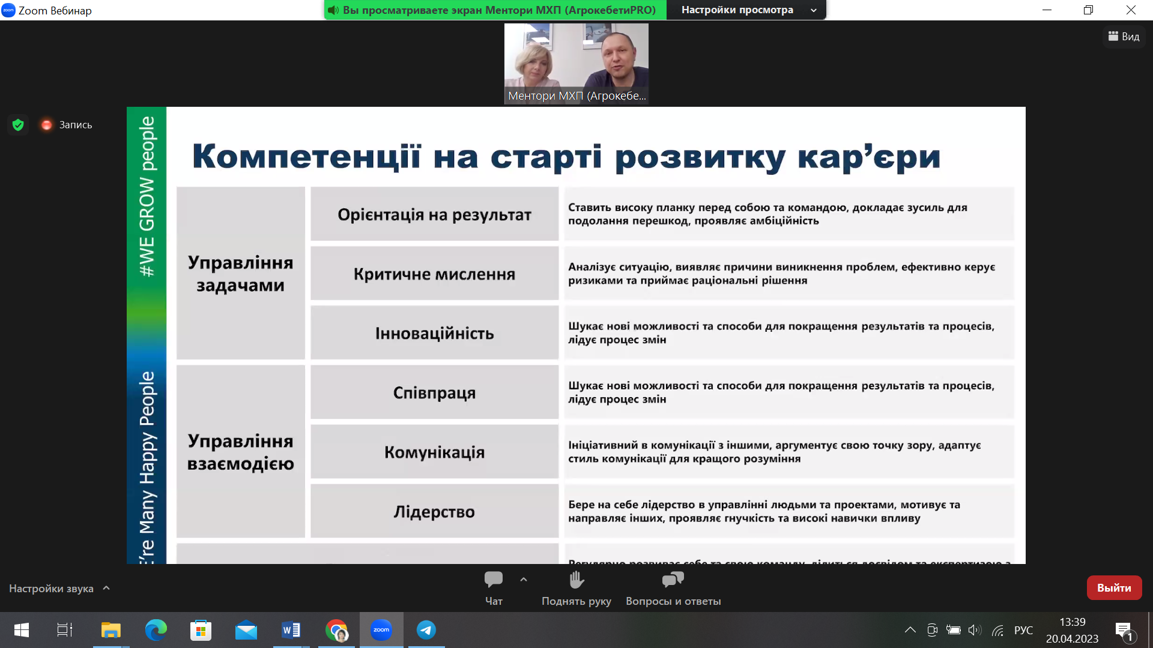Open the volume control in tray

click(x=975, y=630)
